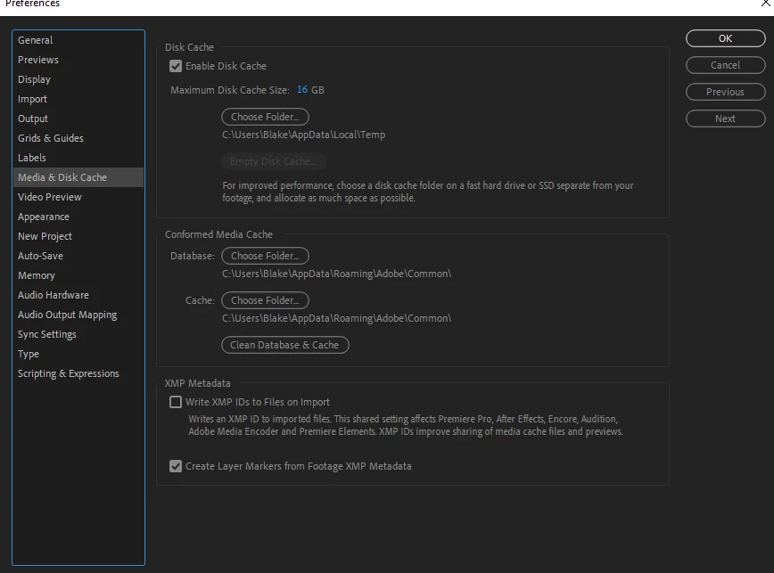Close the Preferences window with X
This screenshot has width=774, height=573.
[766, 3]
